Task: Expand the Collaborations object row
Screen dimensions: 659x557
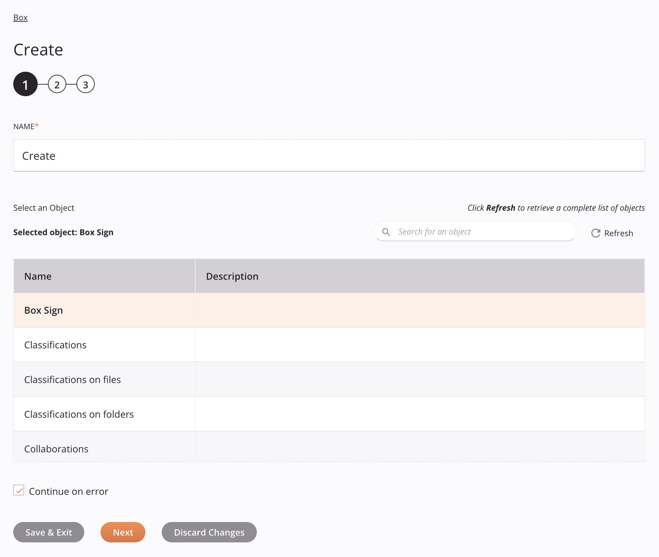Action: coord(56,448)
